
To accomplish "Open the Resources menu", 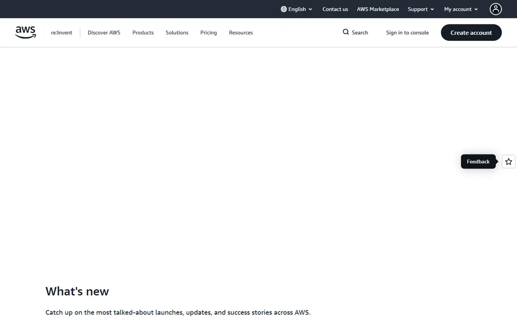I will (x=241, y=32).
